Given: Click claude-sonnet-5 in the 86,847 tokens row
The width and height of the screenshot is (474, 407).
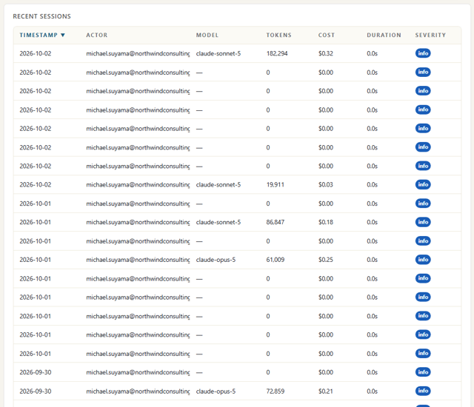Looking at the screenshot, I should (218, 222).
